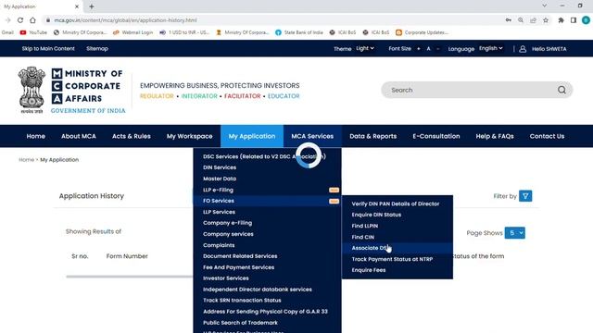Open Home navigation tab
This screenshot has height=333, width=593.
(35, 136)
